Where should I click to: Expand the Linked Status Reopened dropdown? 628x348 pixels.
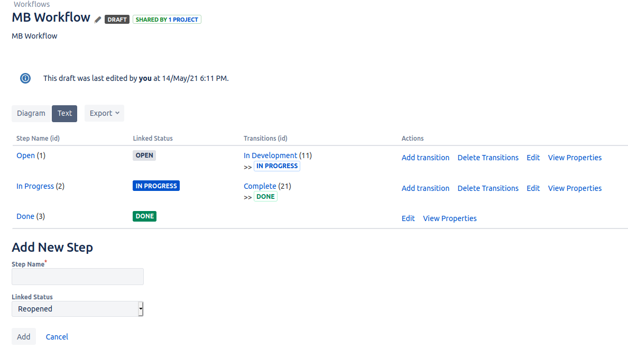pos(77,309)
